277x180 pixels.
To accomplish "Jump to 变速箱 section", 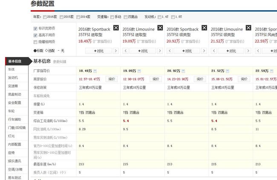I will pyautogui.click(x=17, y=86).
